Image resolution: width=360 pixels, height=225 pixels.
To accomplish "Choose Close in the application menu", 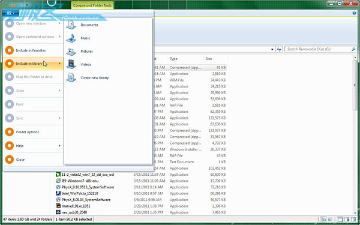I will (x=33, y=160).
